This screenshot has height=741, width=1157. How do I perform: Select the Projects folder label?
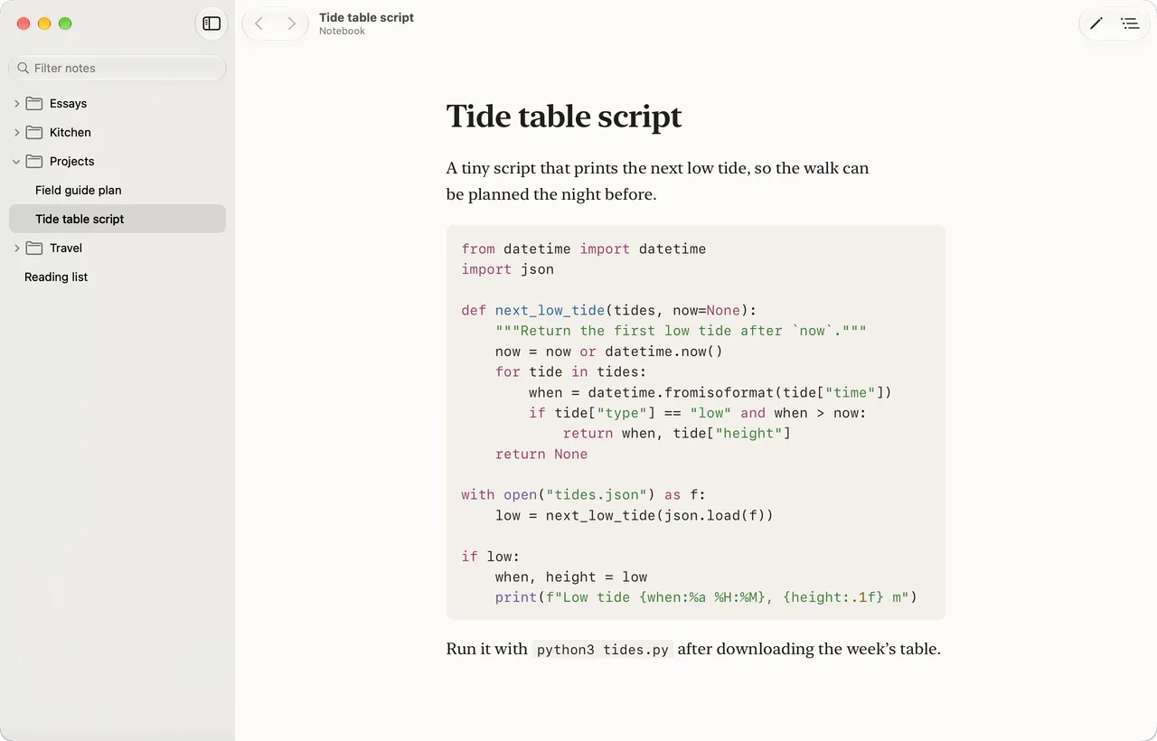tap(72, 161)
